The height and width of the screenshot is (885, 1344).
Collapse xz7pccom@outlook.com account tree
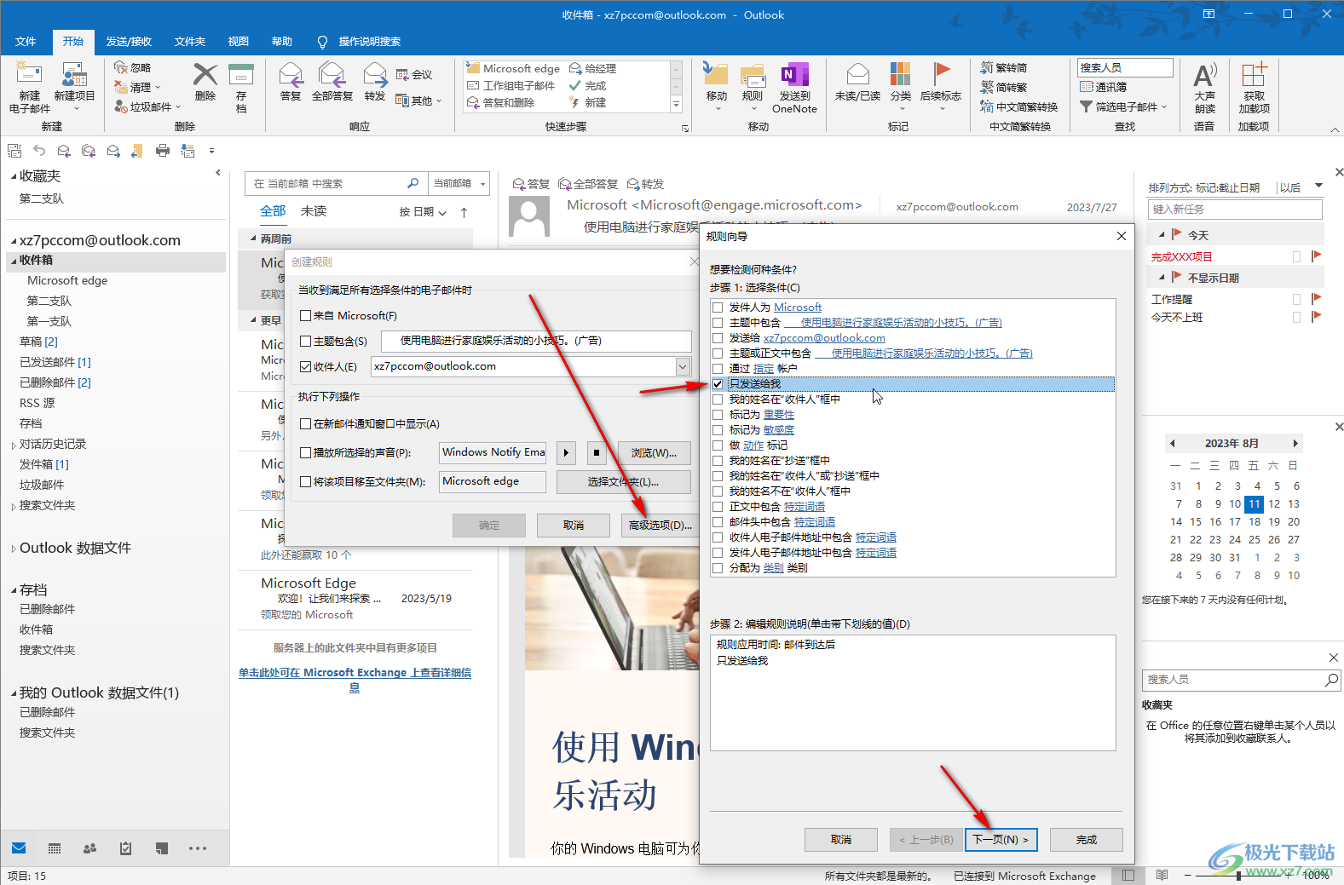coord(14,241)
